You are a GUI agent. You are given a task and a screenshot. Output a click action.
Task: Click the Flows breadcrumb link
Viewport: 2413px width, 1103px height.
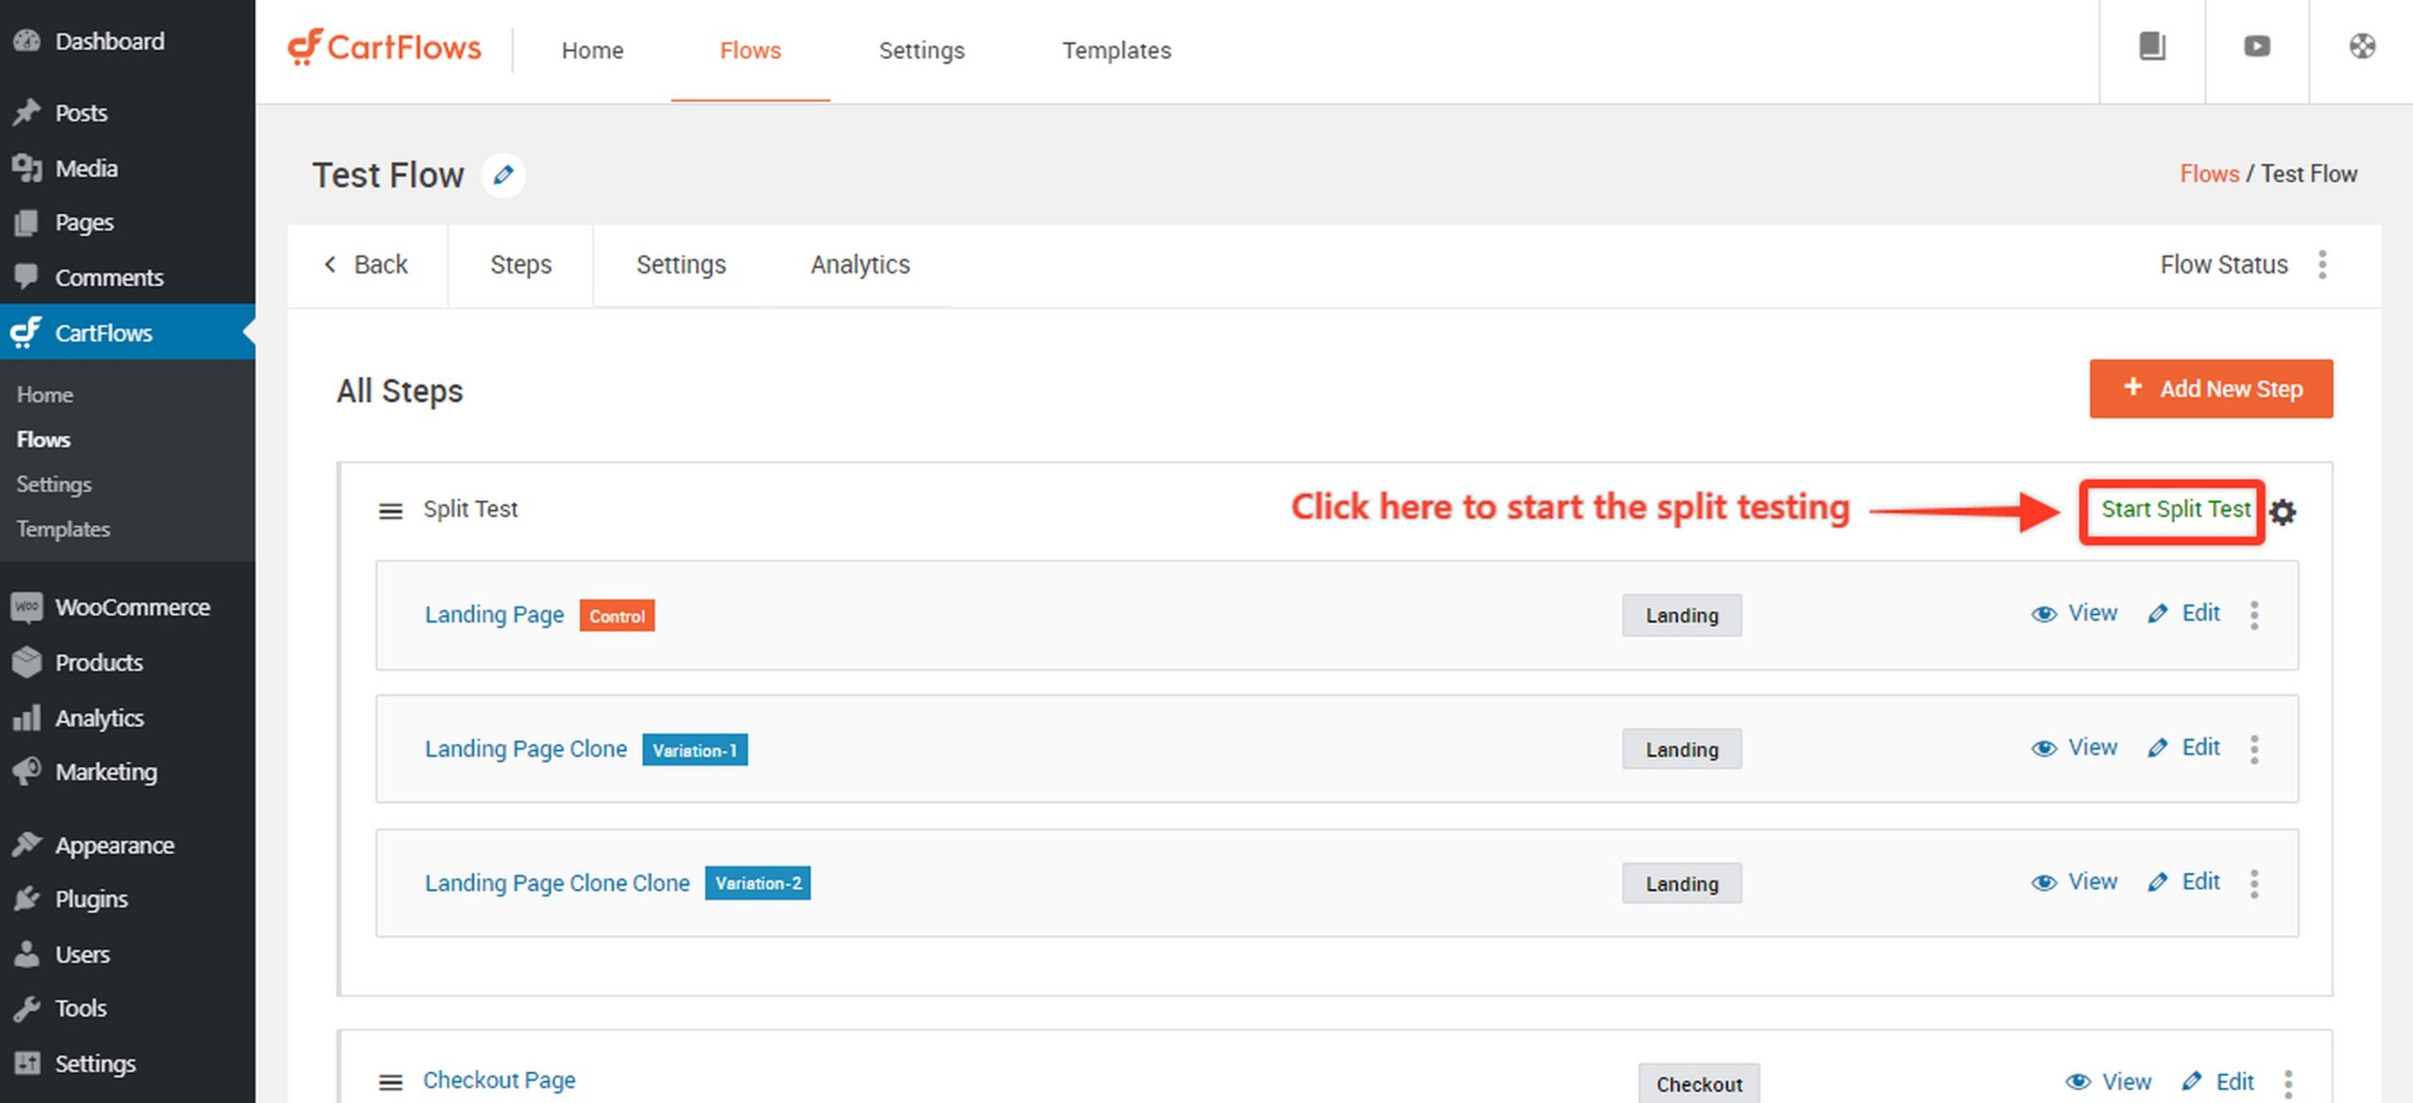[x=2209, y=173]
